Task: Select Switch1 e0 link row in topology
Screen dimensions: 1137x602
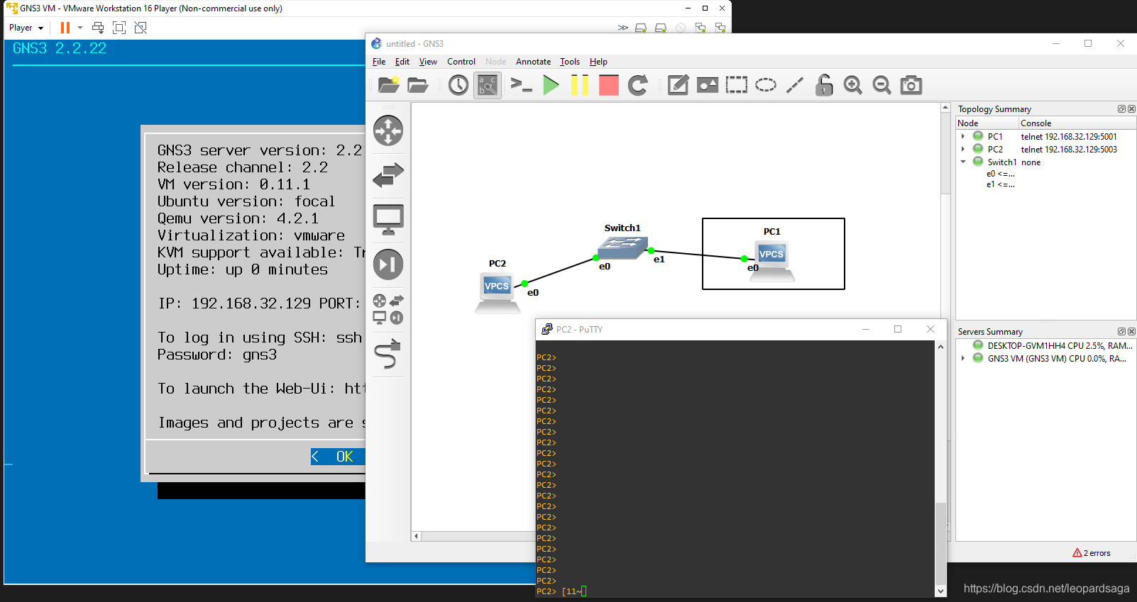Action: click(1000, 174)
